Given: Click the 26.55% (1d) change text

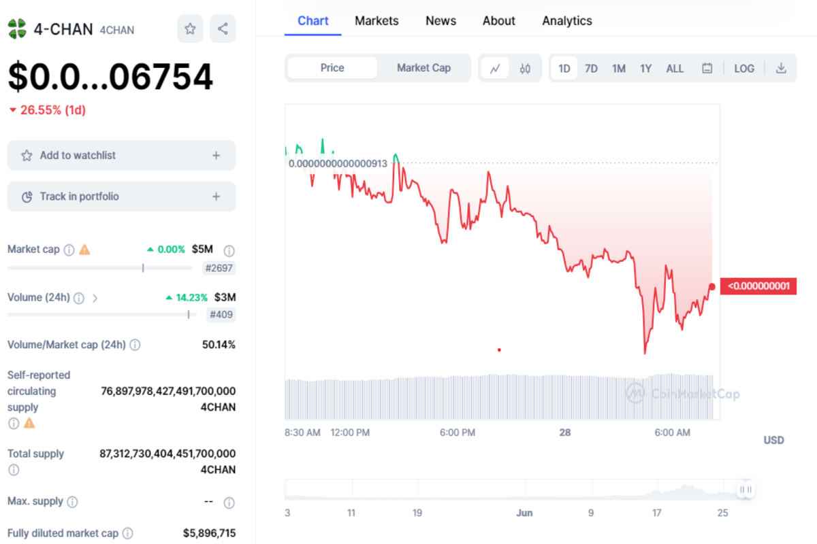Looking at the screenshot, I should (x=53, y=110).
